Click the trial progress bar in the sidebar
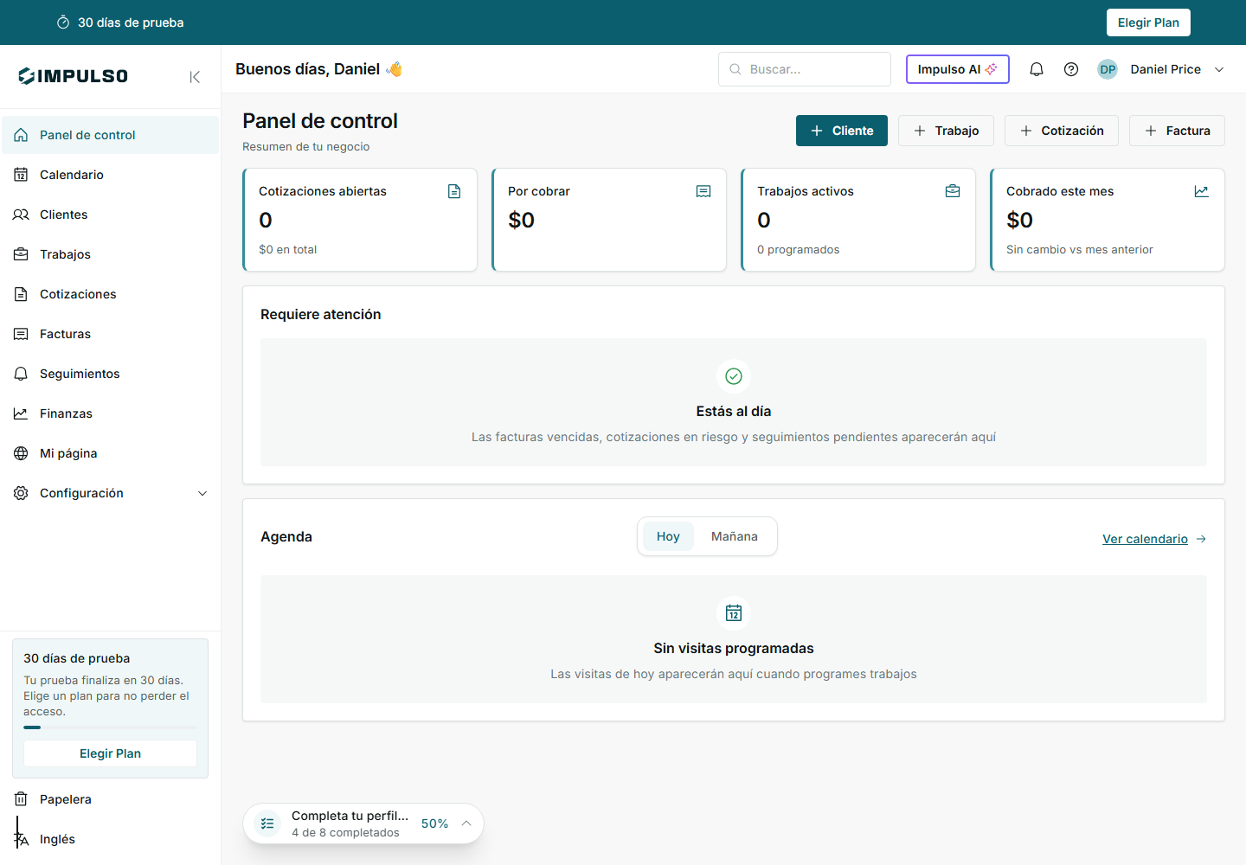The image size is (1246, 865). pyautogui.click(x=110, y=727)
